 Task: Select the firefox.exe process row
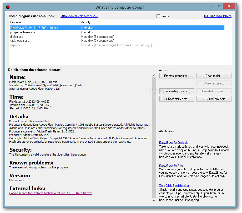pos(117,37)
